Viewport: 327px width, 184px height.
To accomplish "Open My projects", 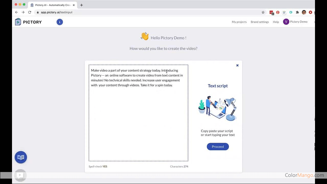I will tap(239, 22).
